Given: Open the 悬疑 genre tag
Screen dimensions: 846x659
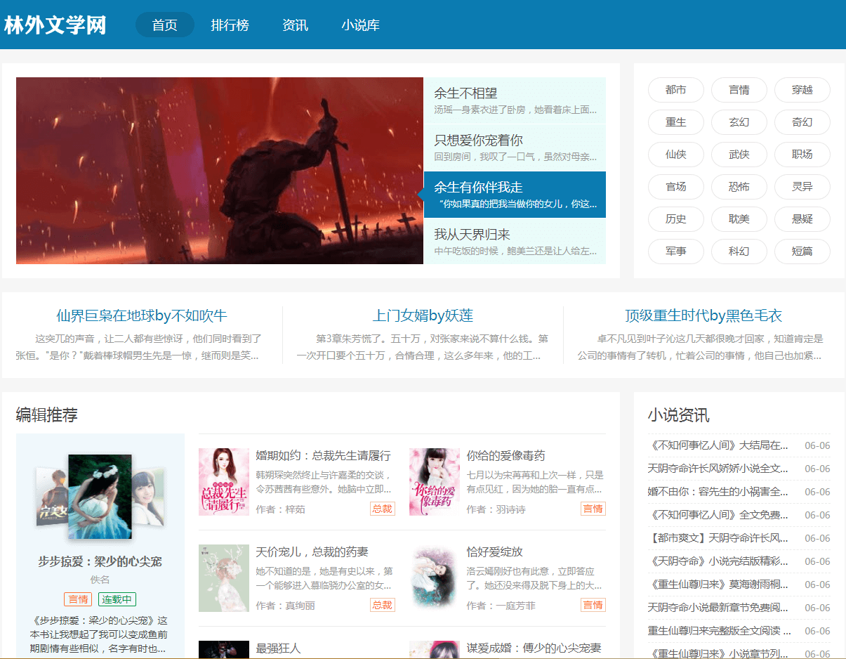Looking at the screenshot, I should (802, 219).
